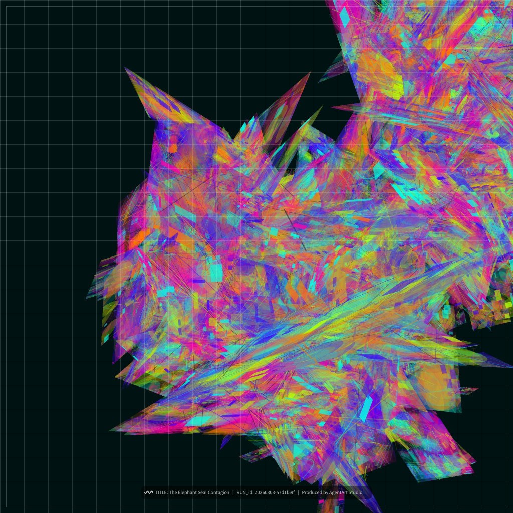Screen dimensions: 513x513
Task: Click the separator before "Produced by"
Action: pos(298,492)
